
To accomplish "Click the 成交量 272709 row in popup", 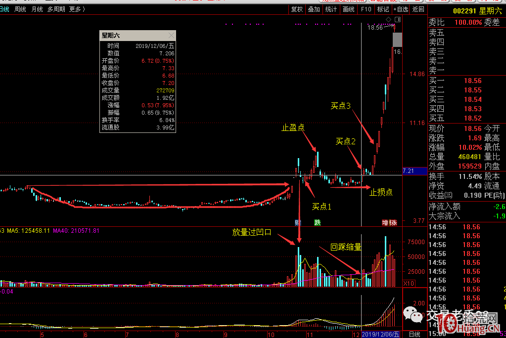I will (138, 90).
